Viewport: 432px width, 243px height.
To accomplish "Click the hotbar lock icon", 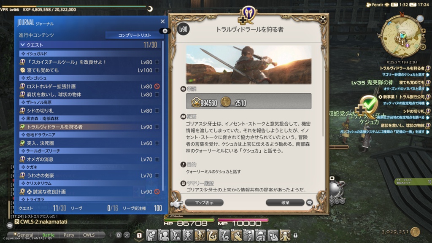I will (x=295, y=235).
